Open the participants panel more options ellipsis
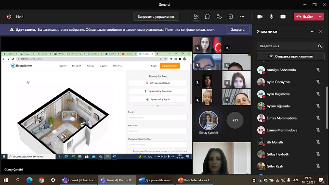The image size is (329, 185). click(313, 31)
